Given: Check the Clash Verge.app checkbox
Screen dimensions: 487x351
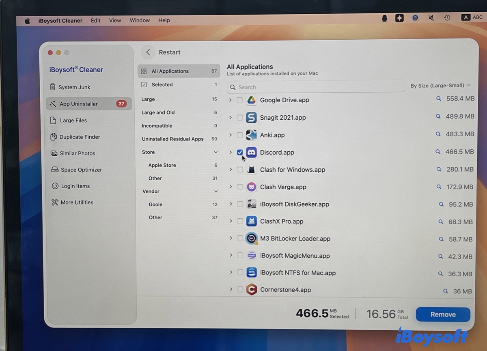Looking at the screenshot, I should (240, 187).
